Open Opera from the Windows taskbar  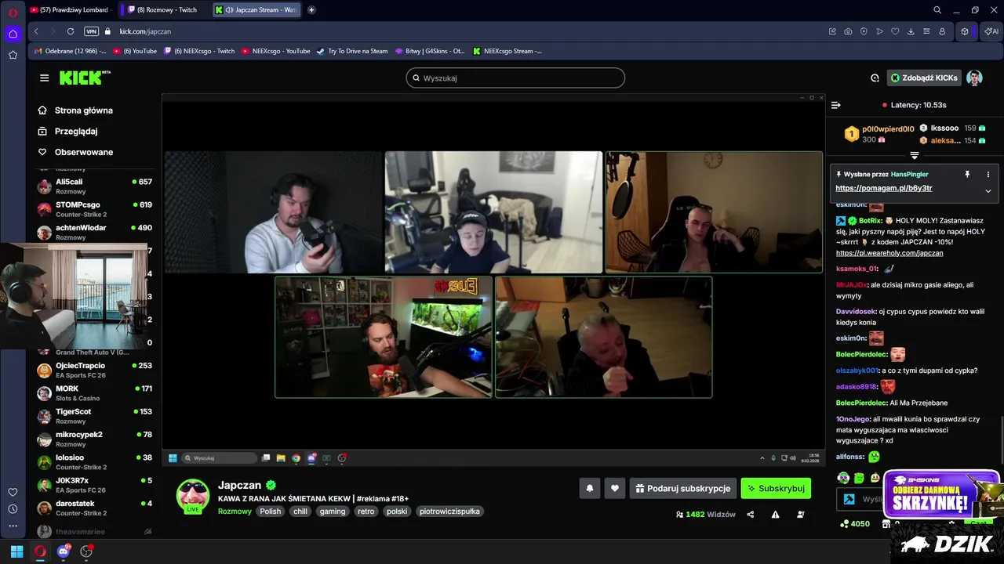coord(40,551)
